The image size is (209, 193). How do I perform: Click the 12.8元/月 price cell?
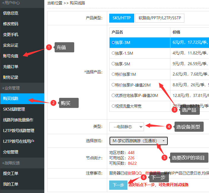[x=190, y=95]
